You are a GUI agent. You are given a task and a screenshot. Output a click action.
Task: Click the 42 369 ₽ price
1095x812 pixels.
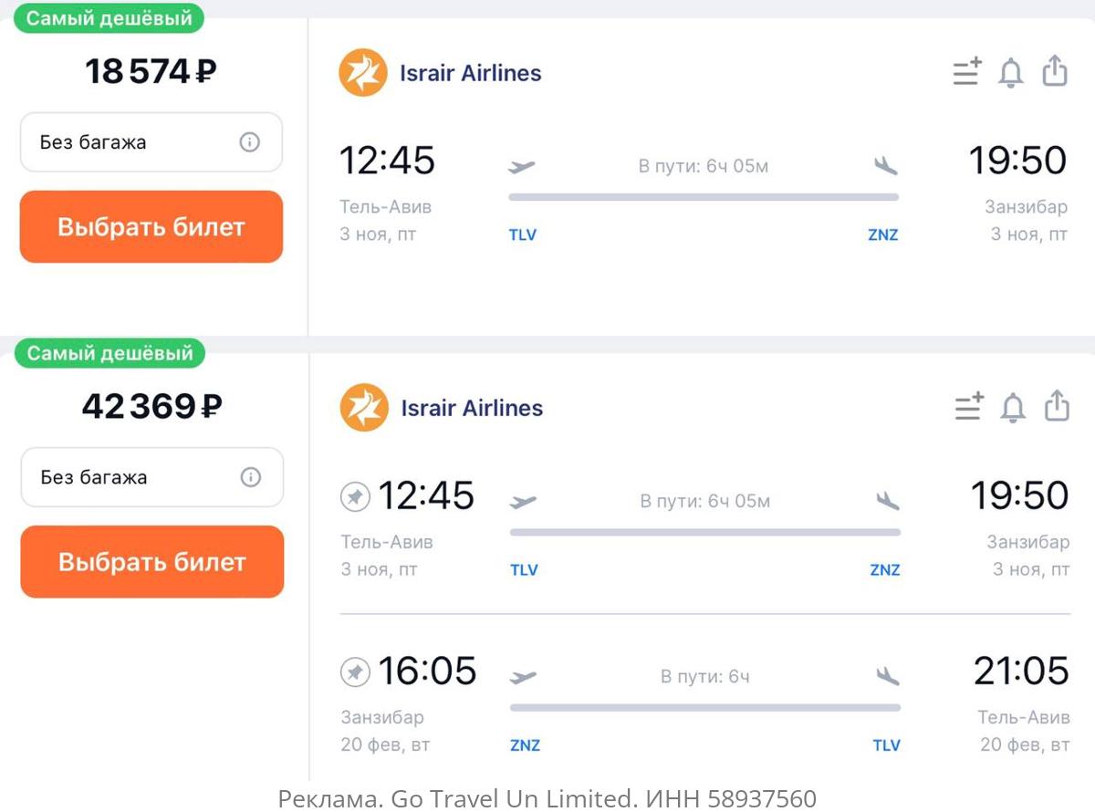tap(151, 406)
